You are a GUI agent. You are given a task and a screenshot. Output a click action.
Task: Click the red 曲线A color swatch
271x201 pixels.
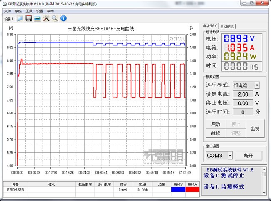192,189
